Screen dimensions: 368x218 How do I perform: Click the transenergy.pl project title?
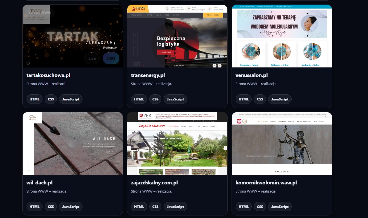pyautogui.click(x=148, y=75)
